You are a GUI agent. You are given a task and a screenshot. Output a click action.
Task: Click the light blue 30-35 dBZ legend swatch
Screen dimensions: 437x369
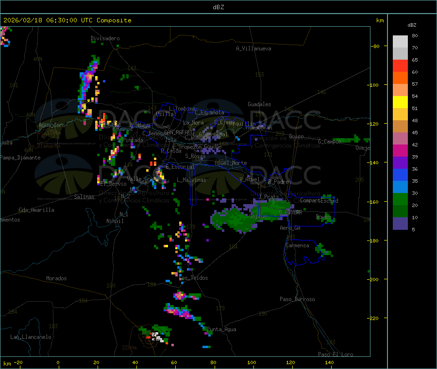[400, 187]
